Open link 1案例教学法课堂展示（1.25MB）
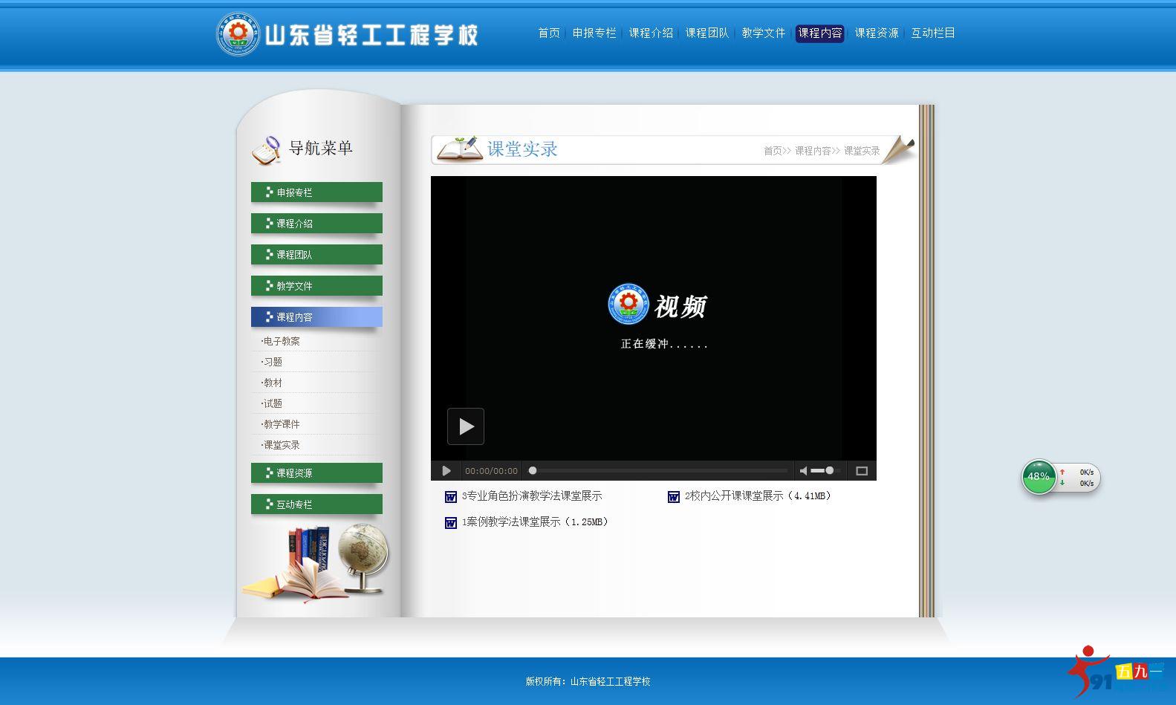1176x705 pixels. coord(536,522)
